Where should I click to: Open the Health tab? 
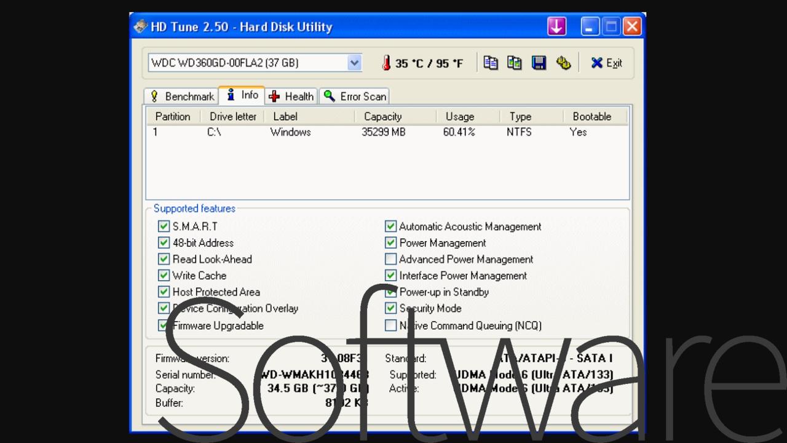tap(291, 97)
